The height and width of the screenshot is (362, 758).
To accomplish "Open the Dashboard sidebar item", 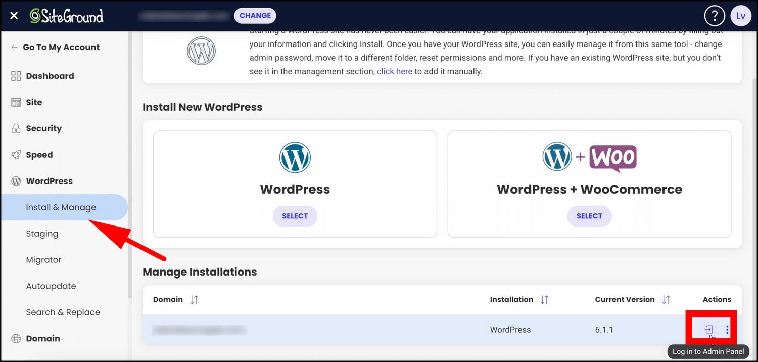I will point(50,76).
